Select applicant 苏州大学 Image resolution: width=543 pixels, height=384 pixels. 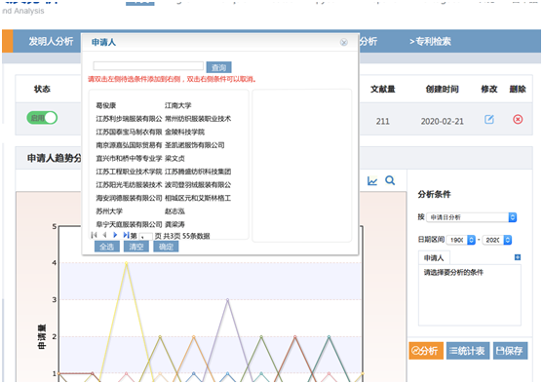click(109, 211)
